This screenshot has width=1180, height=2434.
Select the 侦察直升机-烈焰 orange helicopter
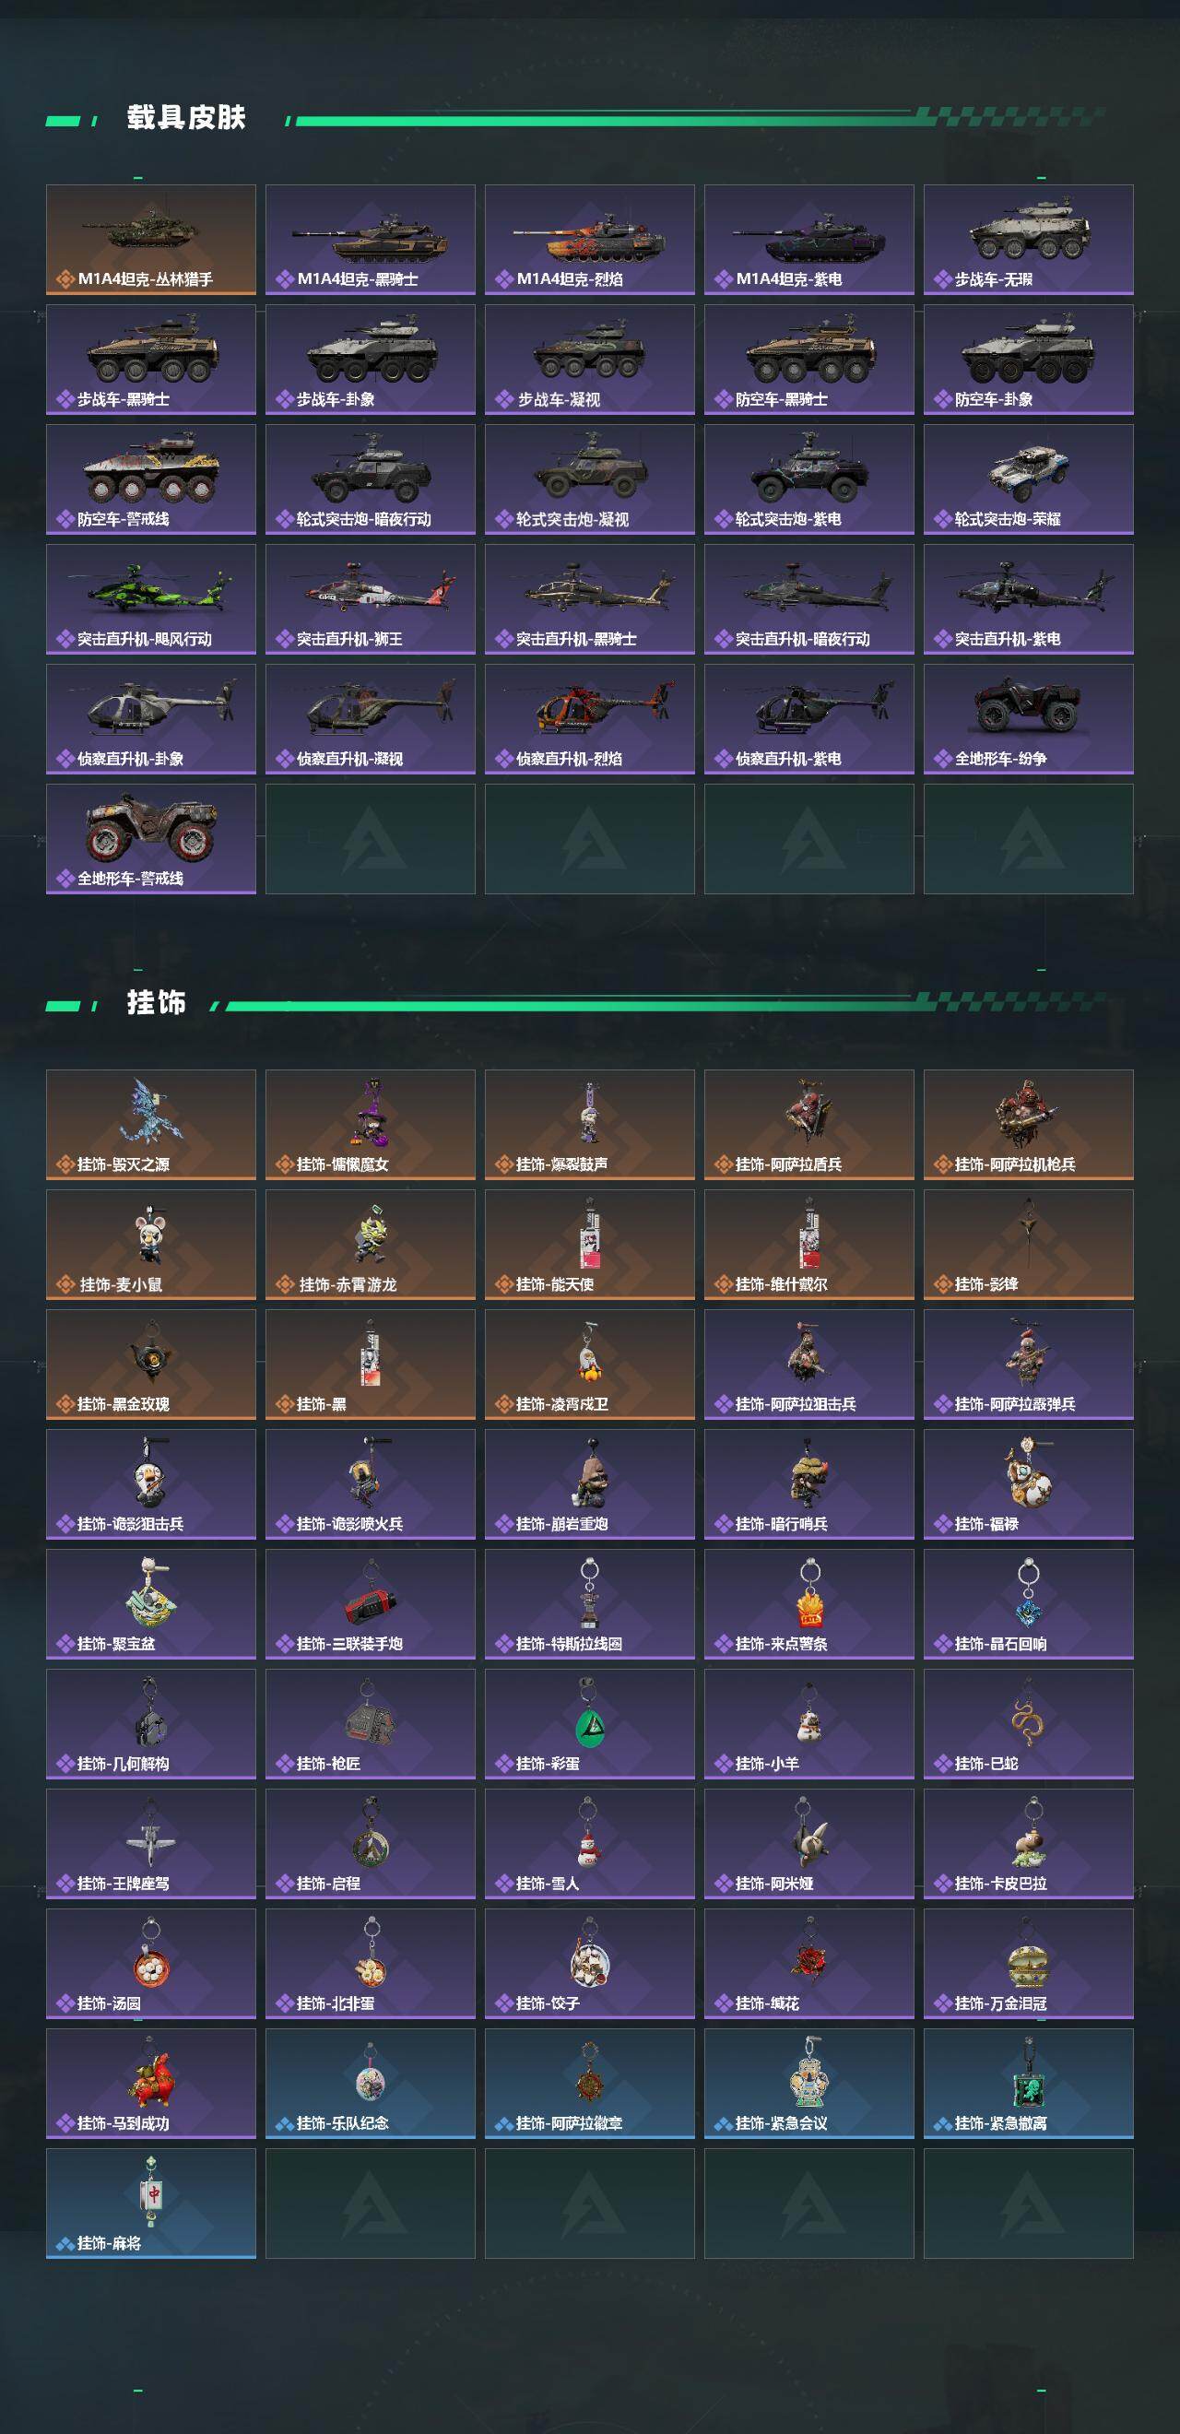pos(589,719)
